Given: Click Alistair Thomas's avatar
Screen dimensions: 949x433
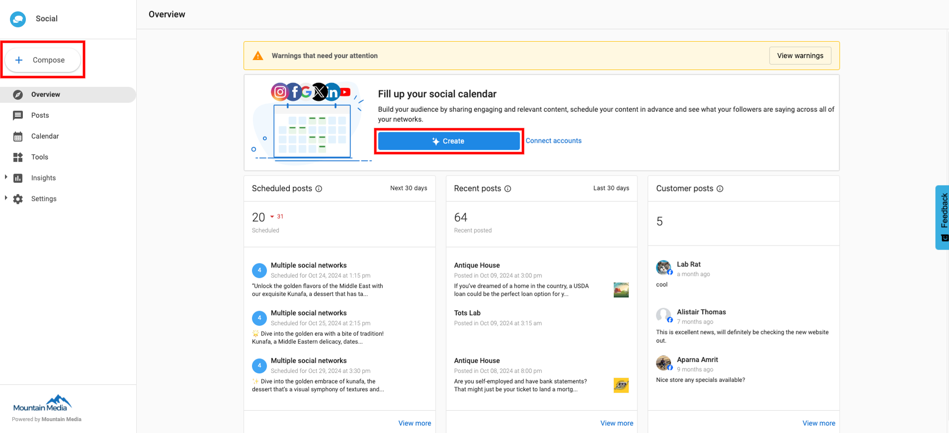Looking at the screenshot, I should (x=664, y=315).
